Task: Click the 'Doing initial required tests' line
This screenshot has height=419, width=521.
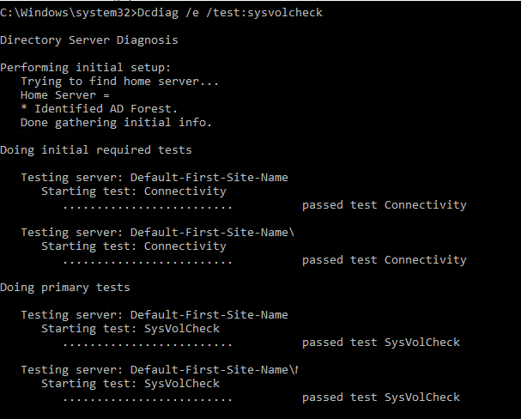Action: point(95,150)
